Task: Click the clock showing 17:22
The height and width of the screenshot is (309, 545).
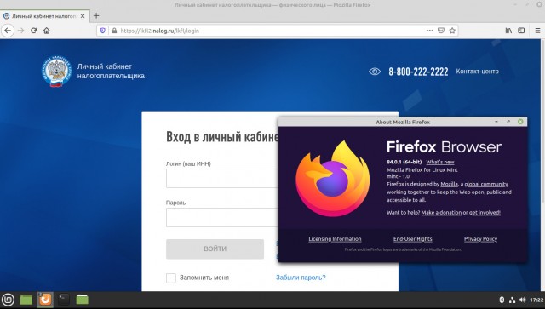Action: 536,300
